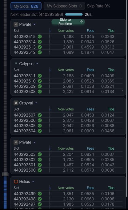Click Next leader slot (440292596) text

pos(37,15)
